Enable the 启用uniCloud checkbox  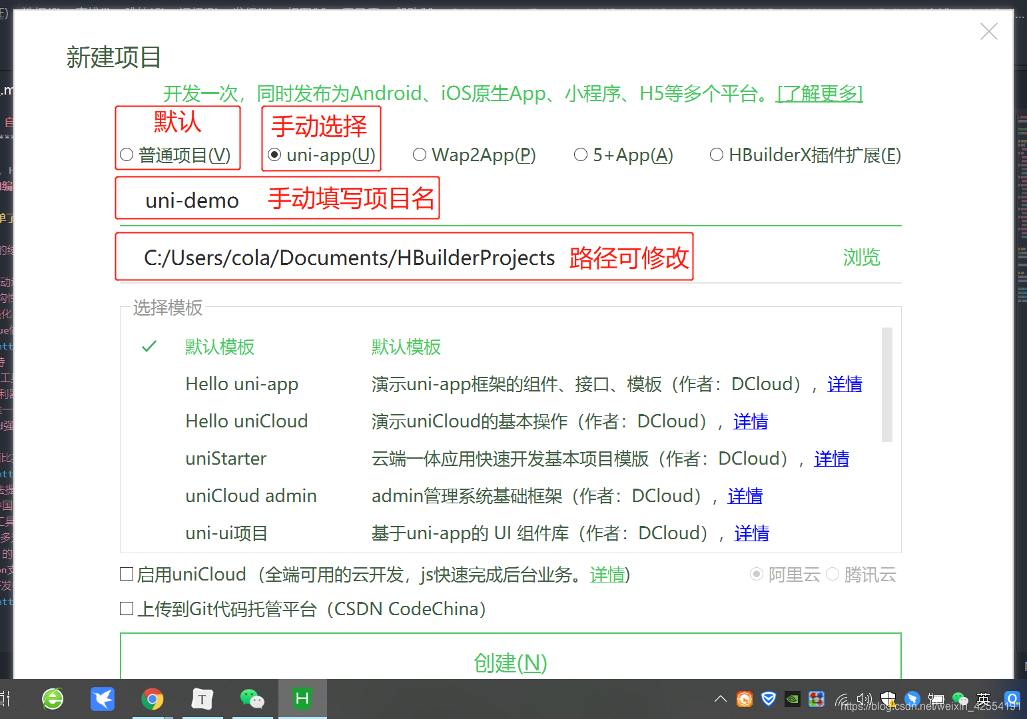pos(127,574)
